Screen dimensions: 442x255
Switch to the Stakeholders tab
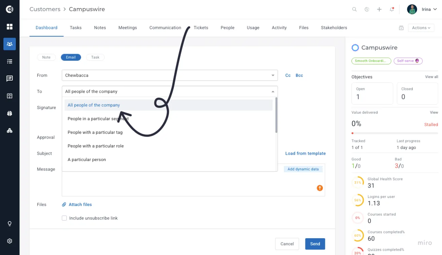pos(334,28)
